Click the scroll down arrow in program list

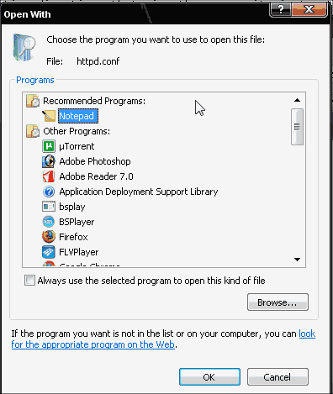297,260
